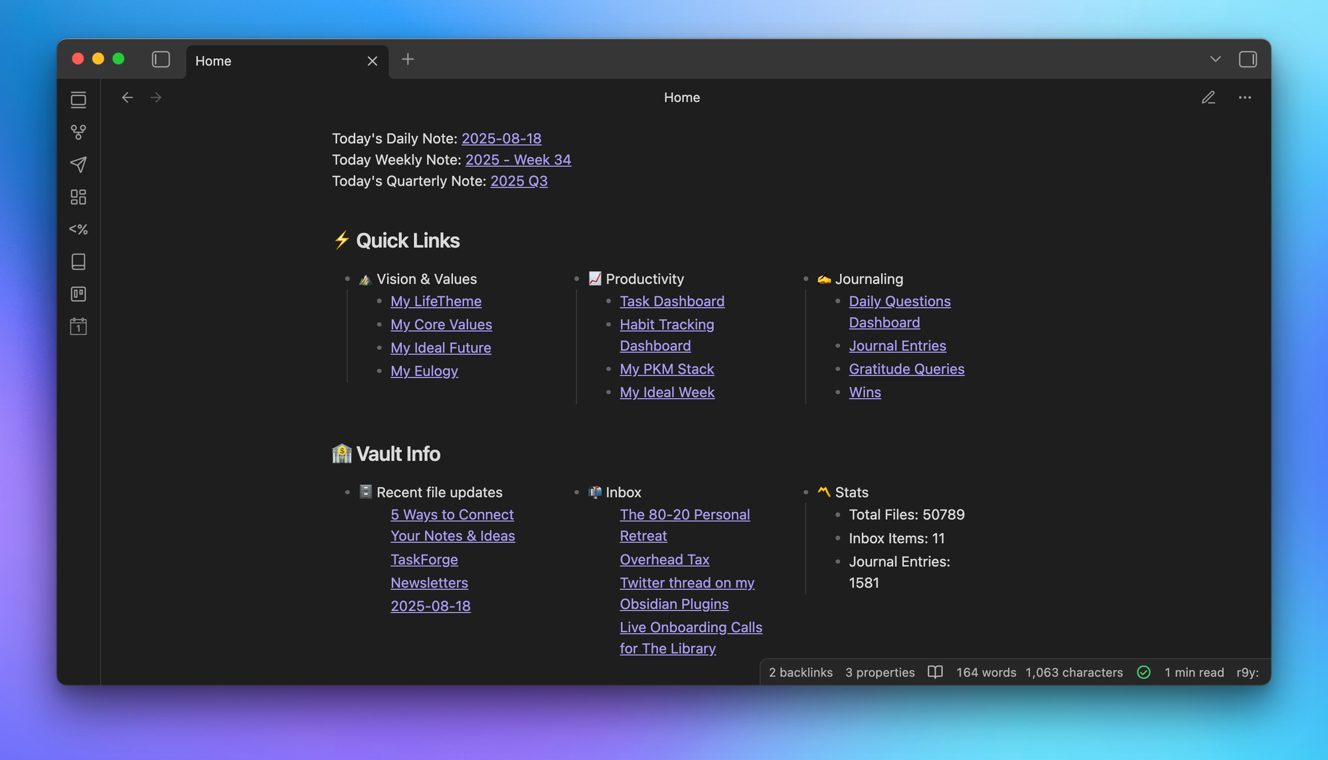Toggle the left sidebar
Screen dimensions: 1328x760
pyautogui.click(x=161, y=60)
